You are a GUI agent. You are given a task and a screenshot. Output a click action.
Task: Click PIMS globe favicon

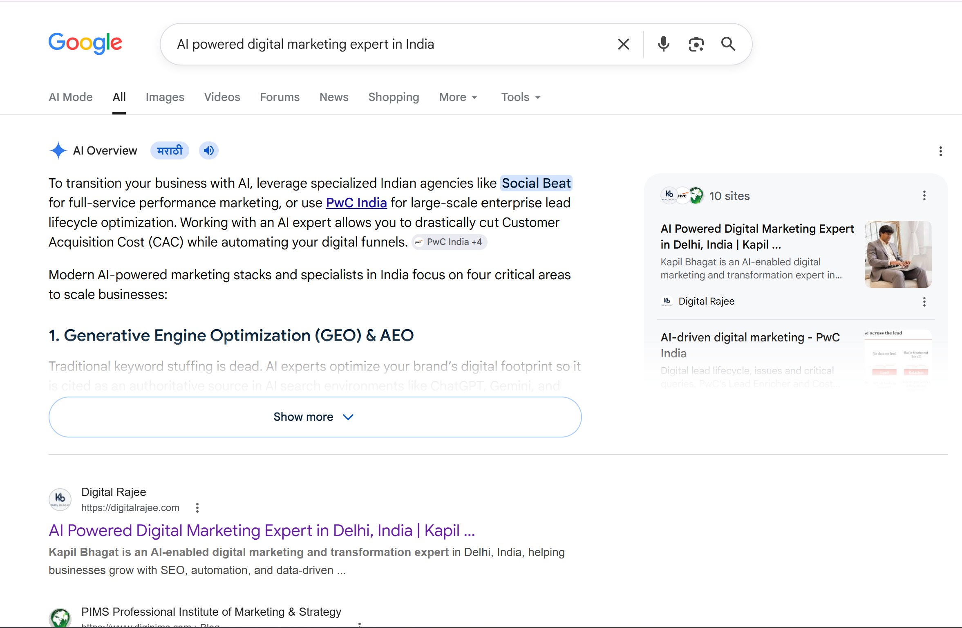pyautogui.click(x=60, y=618)
